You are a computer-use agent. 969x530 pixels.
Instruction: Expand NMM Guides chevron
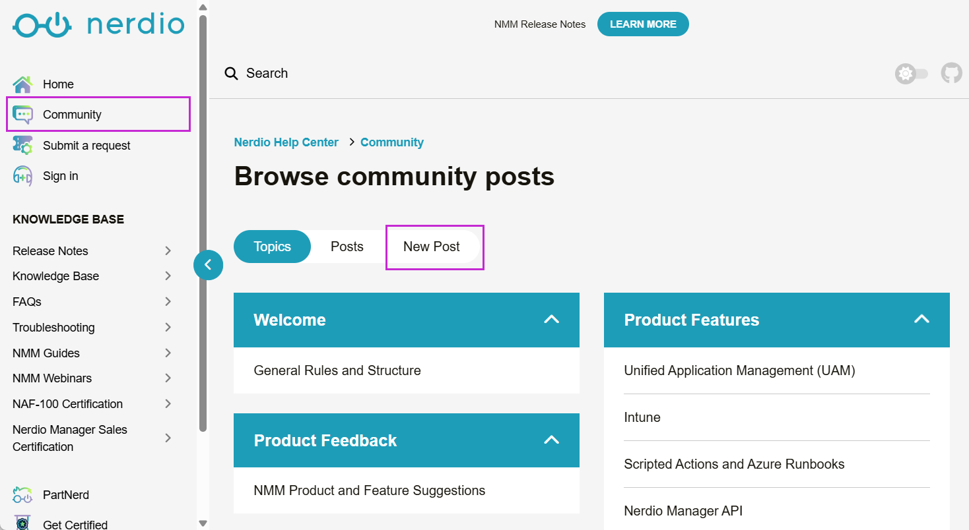coord(168,353)
